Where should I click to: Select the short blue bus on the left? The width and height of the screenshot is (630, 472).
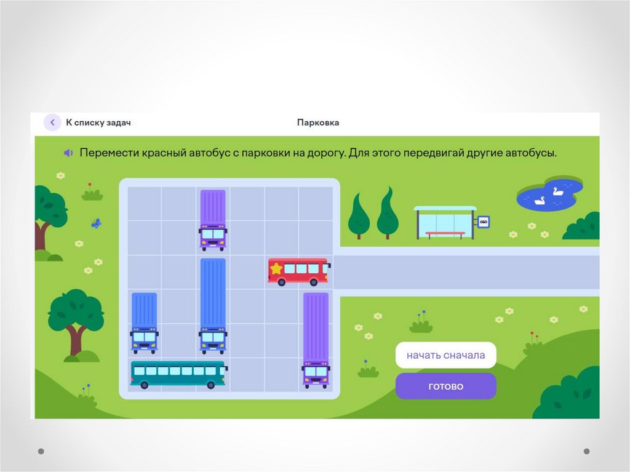(x=144, y=323)
